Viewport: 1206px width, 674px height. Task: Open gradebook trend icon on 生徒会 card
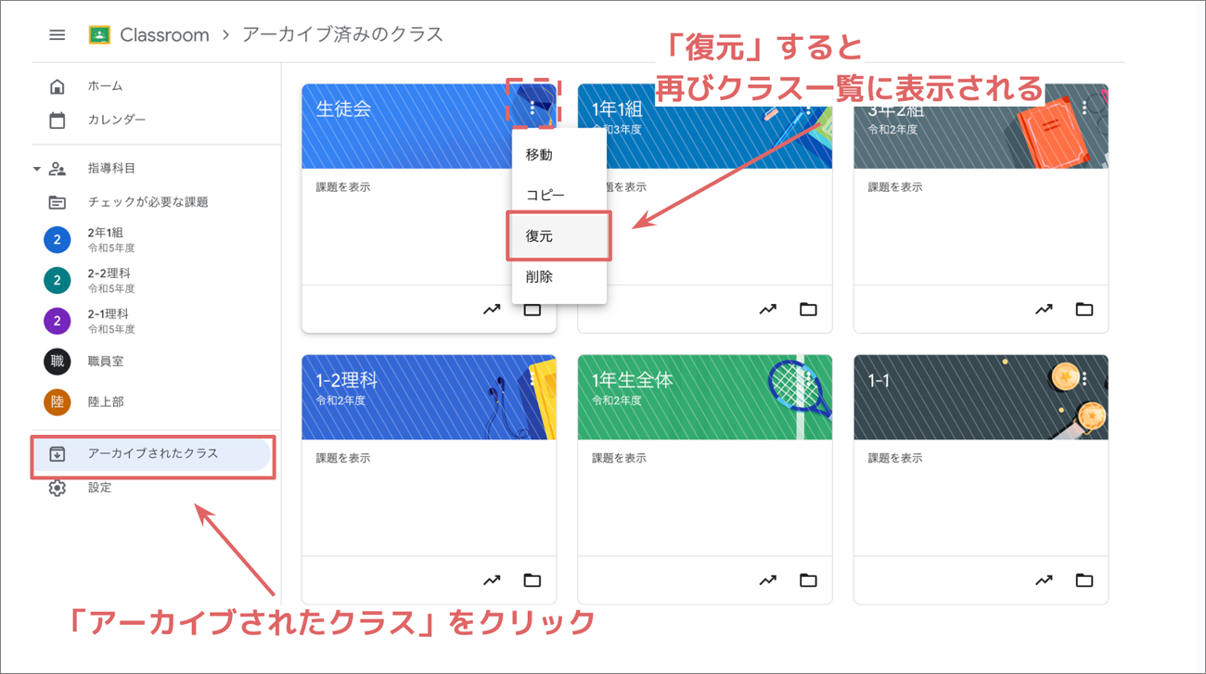pos(492,310)
